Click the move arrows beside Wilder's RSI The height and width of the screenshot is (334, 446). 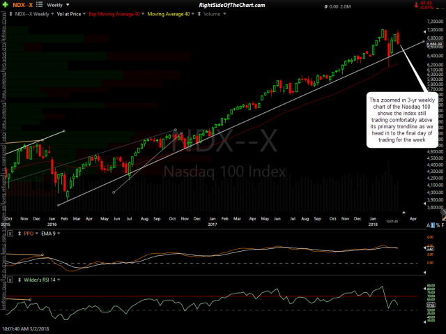[x=20, y=280]
